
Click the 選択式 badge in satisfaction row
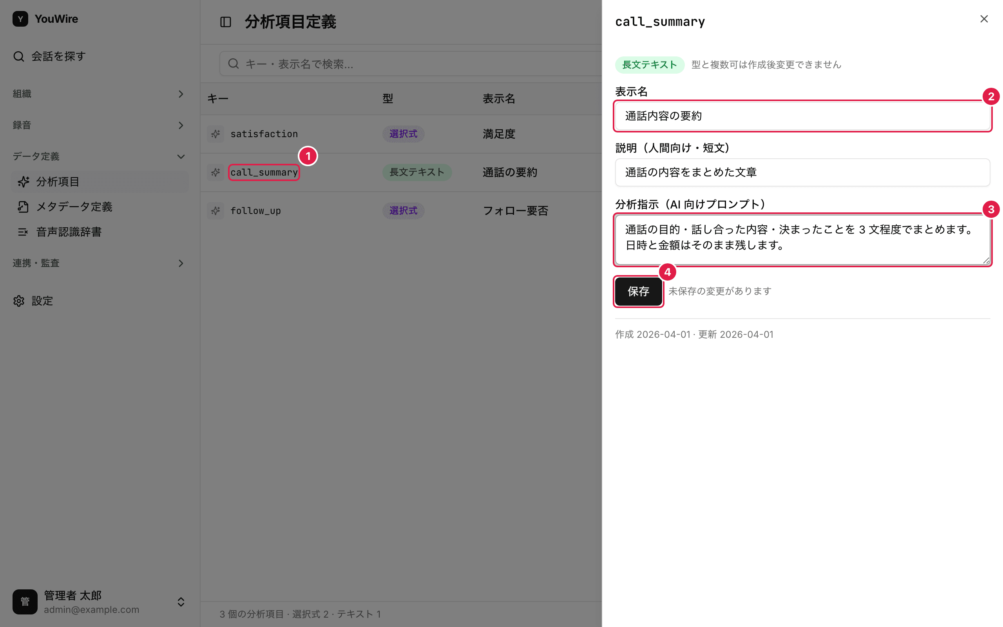coord(403,134)
